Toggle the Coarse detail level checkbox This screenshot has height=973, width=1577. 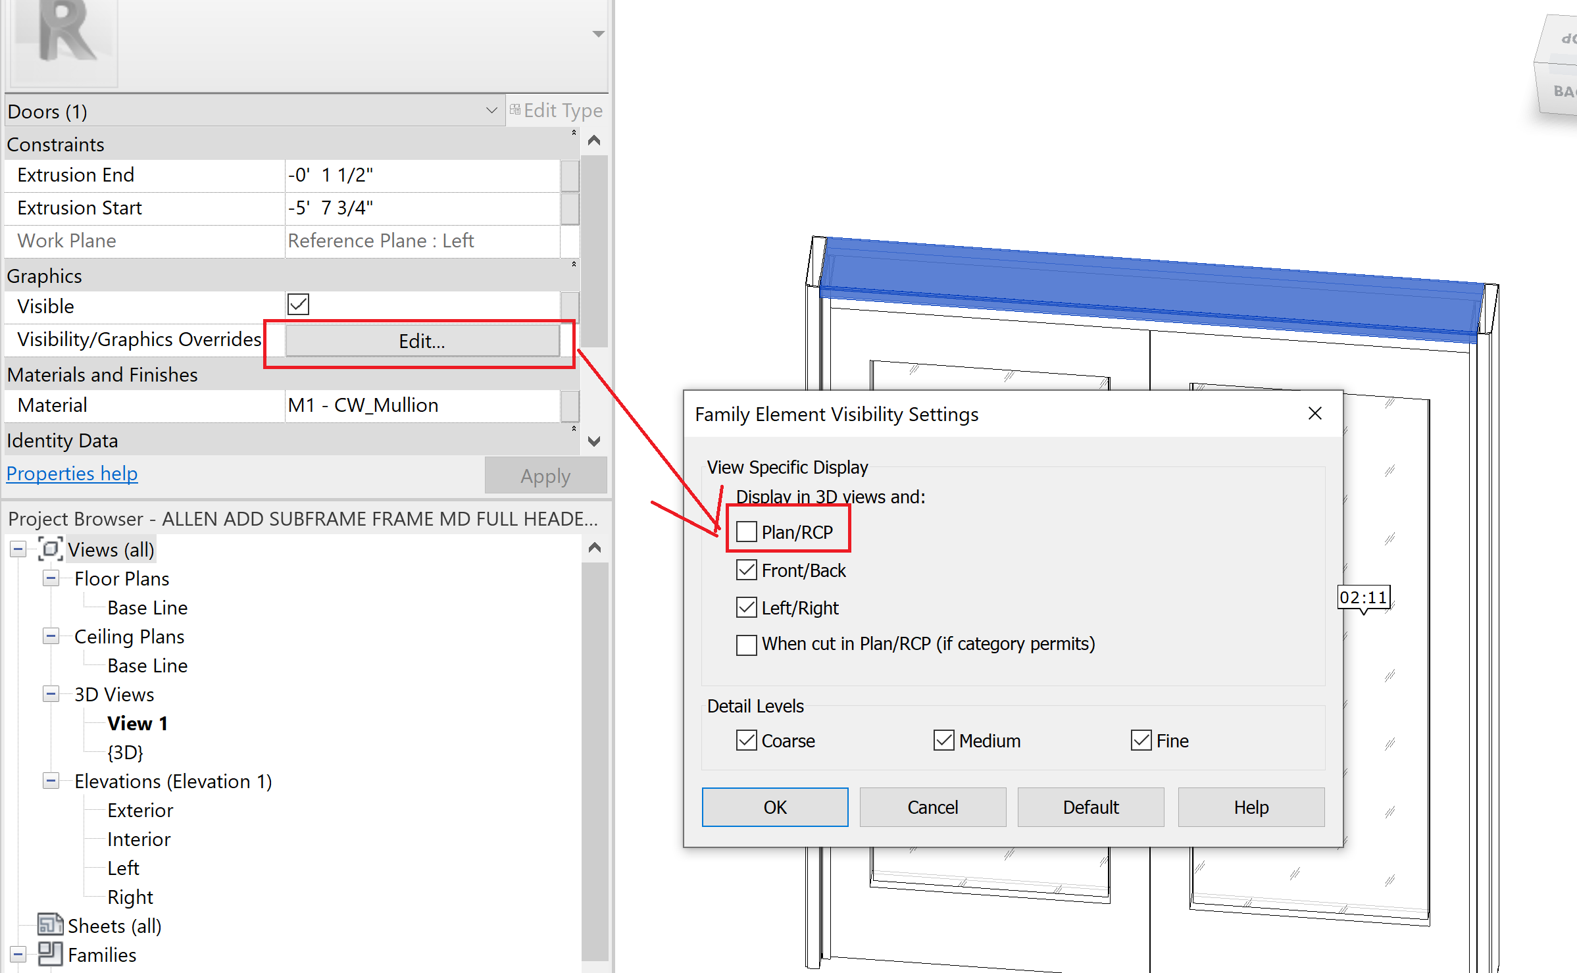[747, 740]
